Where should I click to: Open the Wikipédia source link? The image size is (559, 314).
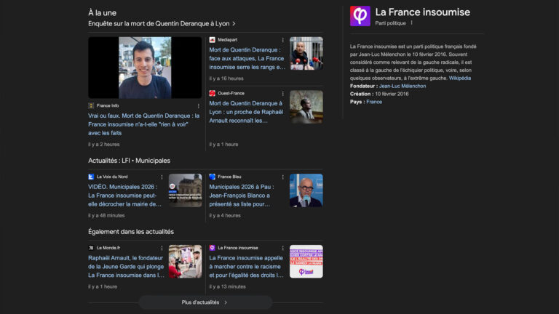tap(459, 78)
